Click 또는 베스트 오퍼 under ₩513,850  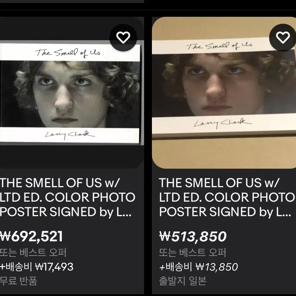pos(192,253)
